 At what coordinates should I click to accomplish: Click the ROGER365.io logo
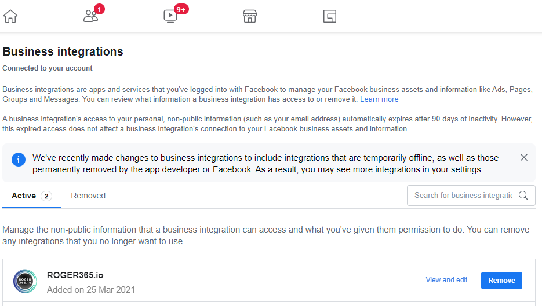pos(25,281)
